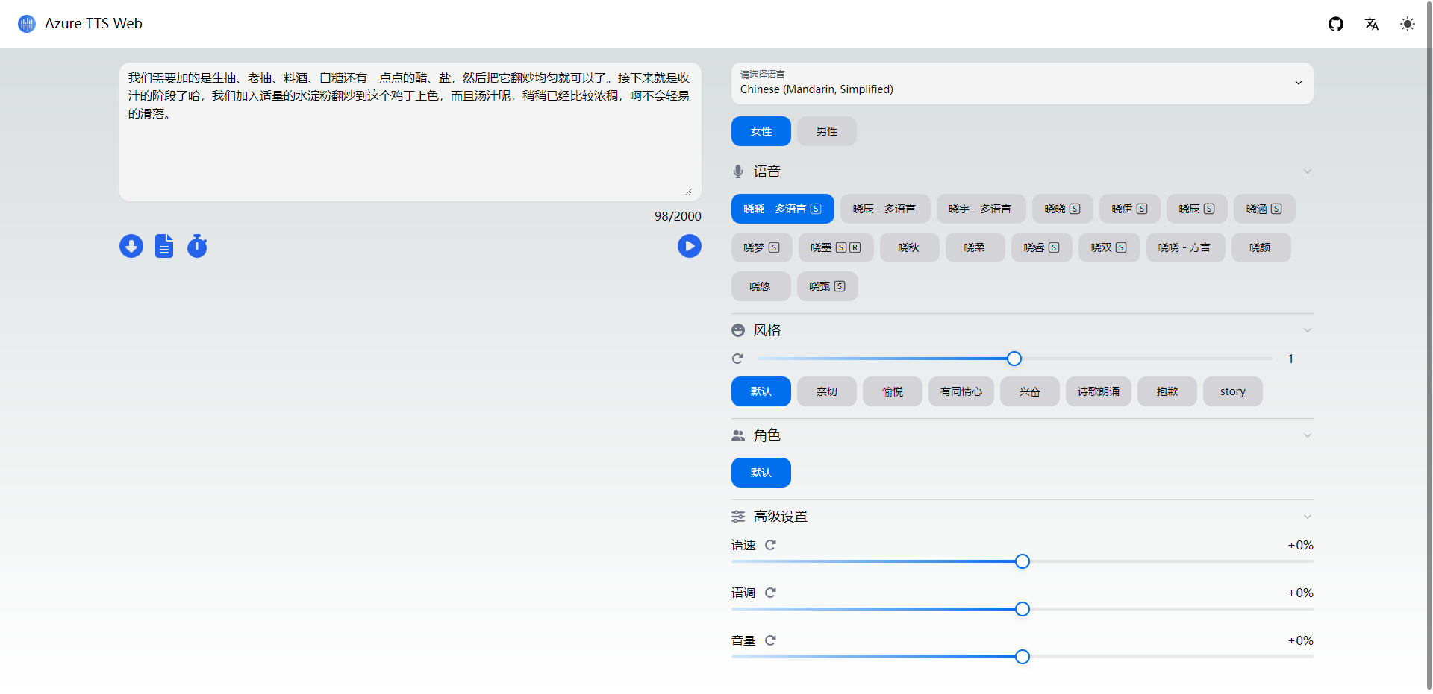This screenshot has width=1433, height=694.
Task: Switch to 男性 voices
Action: [x=826, y=130]
